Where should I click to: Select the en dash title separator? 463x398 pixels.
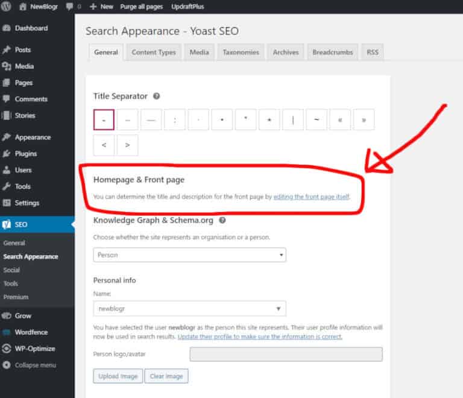[128, 119]
